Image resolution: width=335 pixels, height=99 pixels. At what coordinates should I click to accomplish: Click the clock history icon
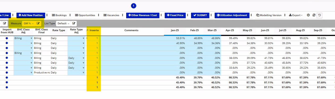[308, 15]
